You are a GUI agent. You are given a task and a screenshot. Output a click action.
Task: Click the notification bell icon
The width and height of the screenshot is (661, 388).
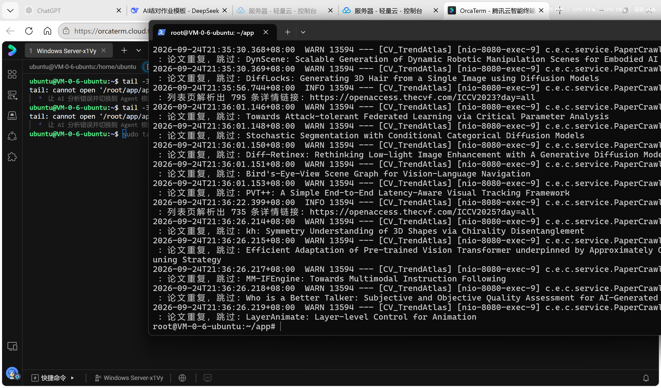click(x=646, y=378)
